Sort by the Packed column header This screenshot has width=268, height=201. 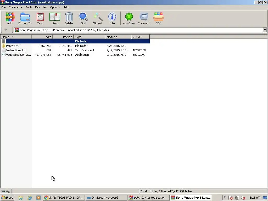[x=63, y=37]
